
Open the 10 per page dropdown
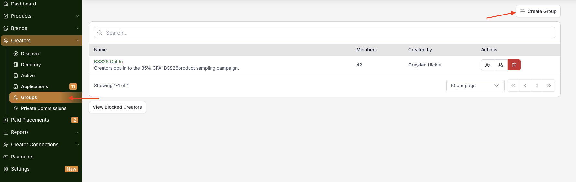click(x=475, y=86)
